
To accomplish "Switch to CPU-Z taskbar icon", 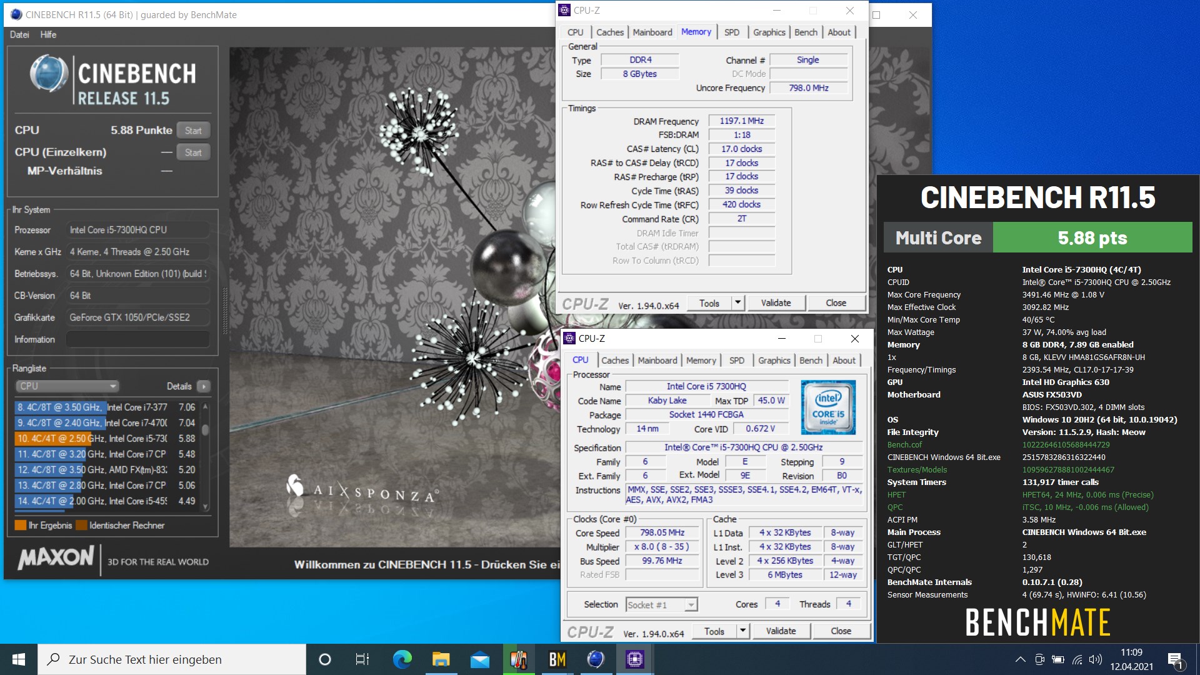I will pos(634,659).
